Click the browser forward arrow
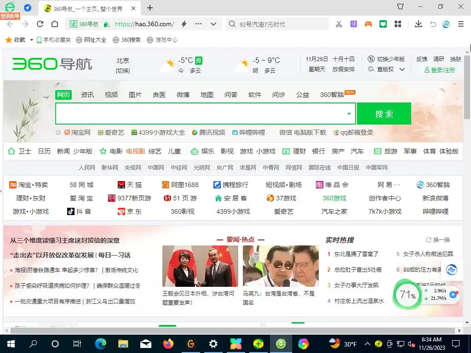 pos(25,24)
